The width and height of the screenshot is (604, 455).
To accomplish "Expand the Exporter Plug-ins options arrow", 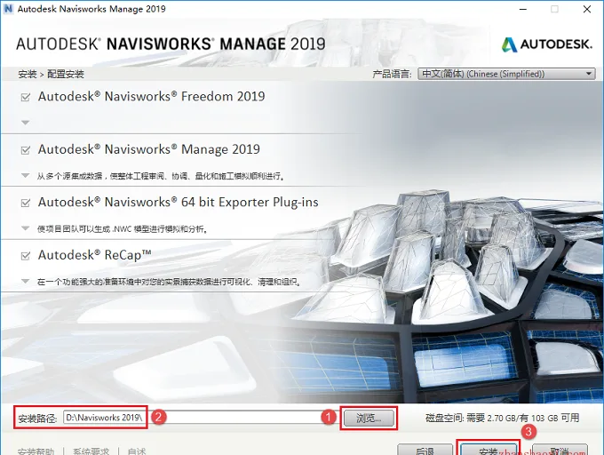I will point(26,228).
